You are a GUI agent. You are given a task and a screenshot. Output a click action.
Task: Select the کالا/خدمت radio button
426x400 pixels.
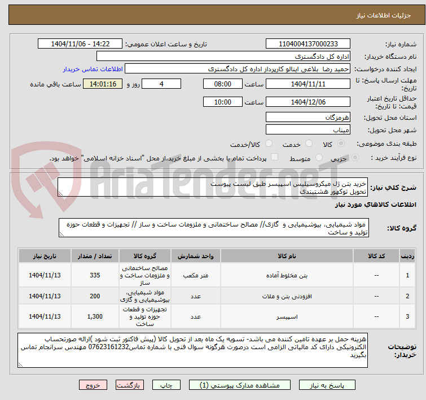[x=269, y=143]
